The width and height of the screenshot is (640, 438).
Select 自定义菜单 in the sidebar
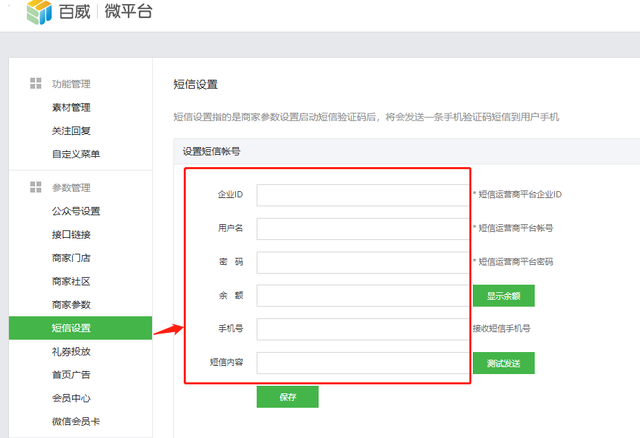(76, 154)
